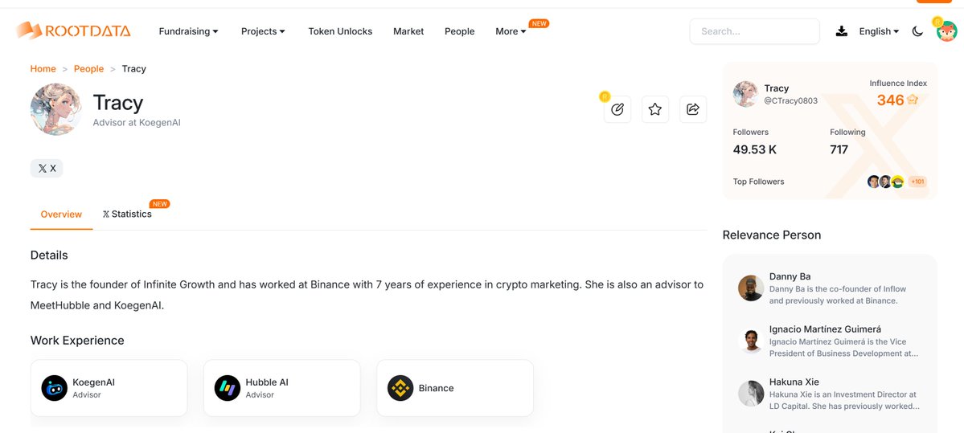Click into the Search field
964x433 pixels.
click(754, 31)
